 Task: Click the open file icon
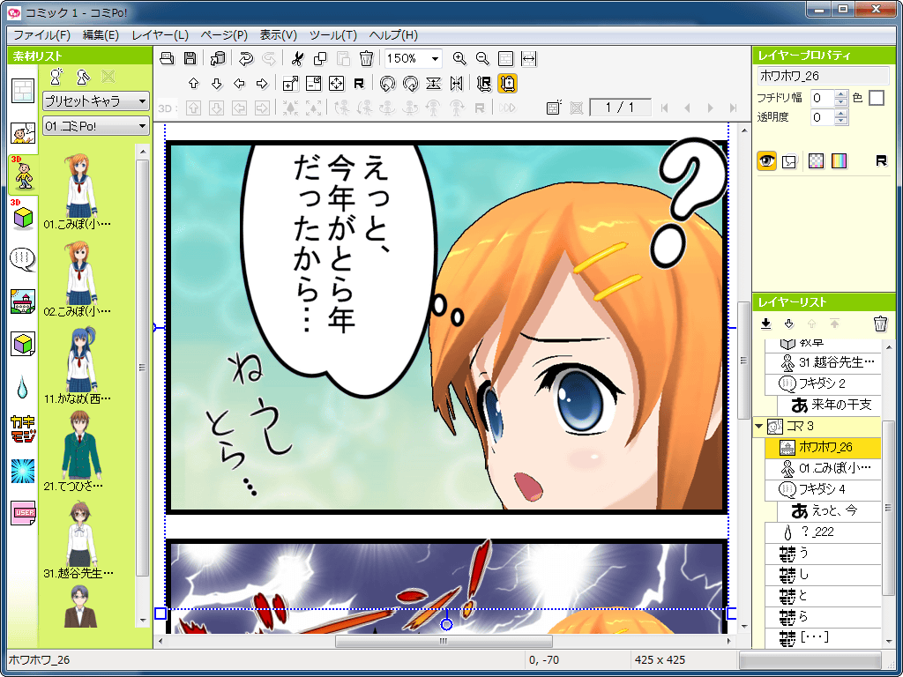coord(168,58)
